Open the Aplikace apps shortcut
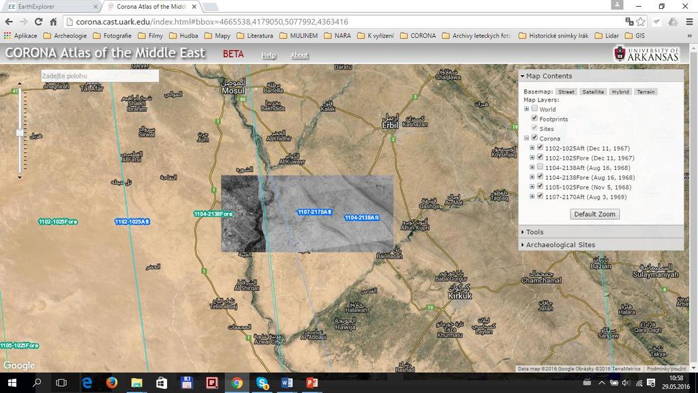 [x=20, y=35]
